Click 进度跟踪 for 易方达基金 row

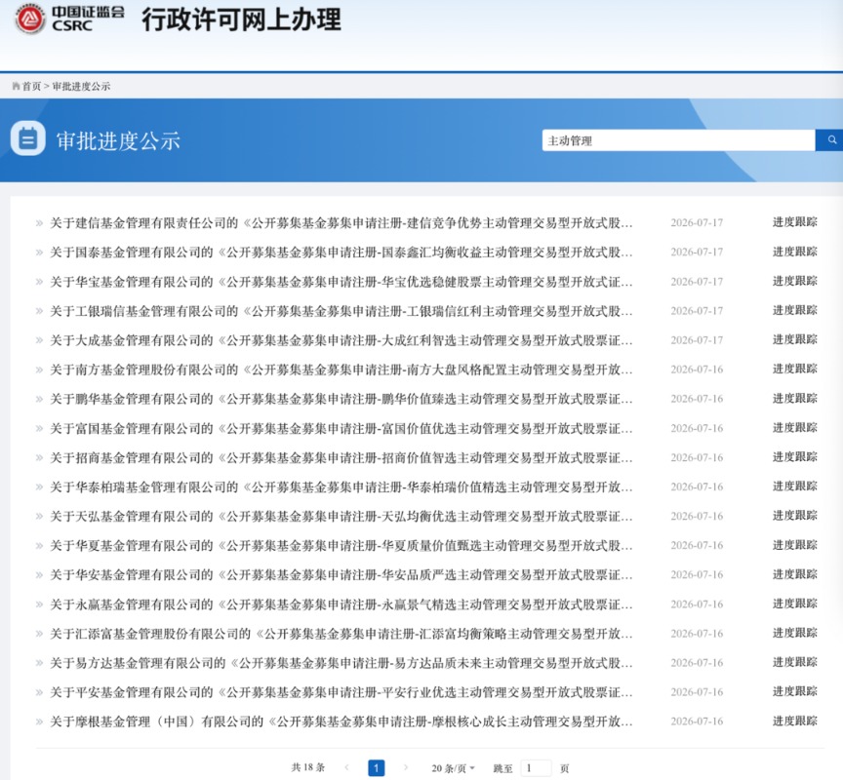794,662
